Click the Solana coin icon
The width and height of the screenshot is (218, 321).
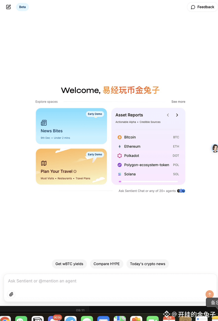click(120, 174)
